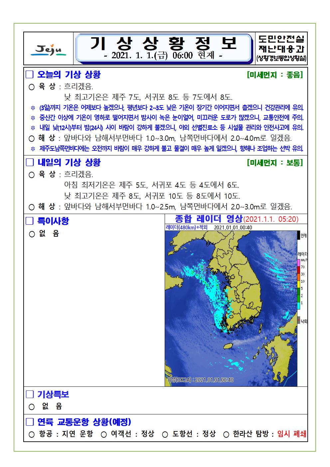This screenshot has width=330, height=467.
Task: Click the ※ mark before the (3일)까지 기온 note
Action: coord(33,108)
